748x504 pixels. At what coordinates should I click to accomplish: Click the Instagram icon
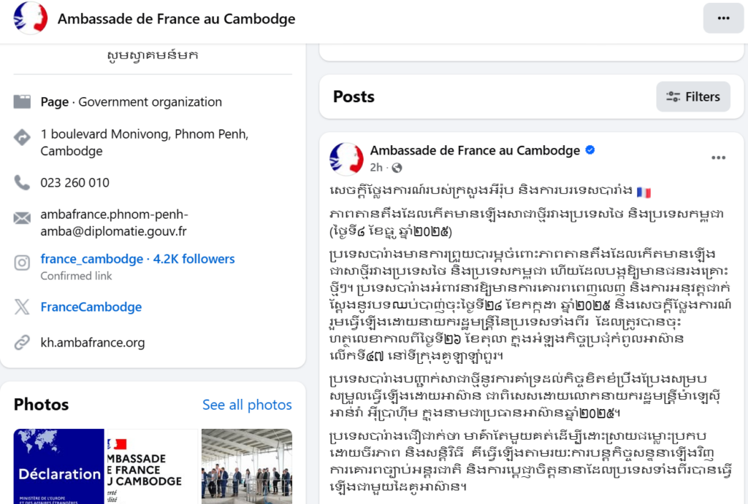(x=22, y=262)
